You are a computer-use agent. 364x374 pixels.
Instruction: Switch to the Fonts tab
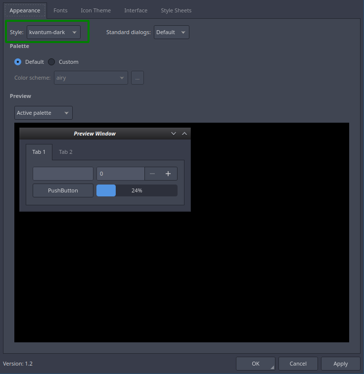pyautogui.click(x=60, y=10)
